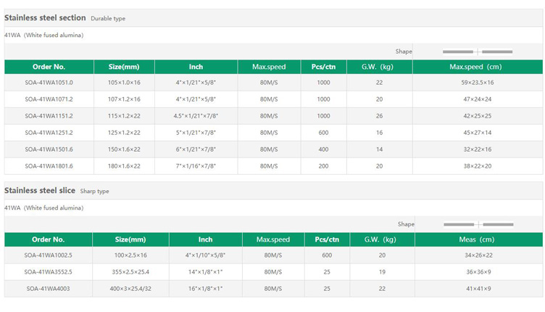
Task: Click the 'Order No.' header in the section table
Action: pos(49,67)
